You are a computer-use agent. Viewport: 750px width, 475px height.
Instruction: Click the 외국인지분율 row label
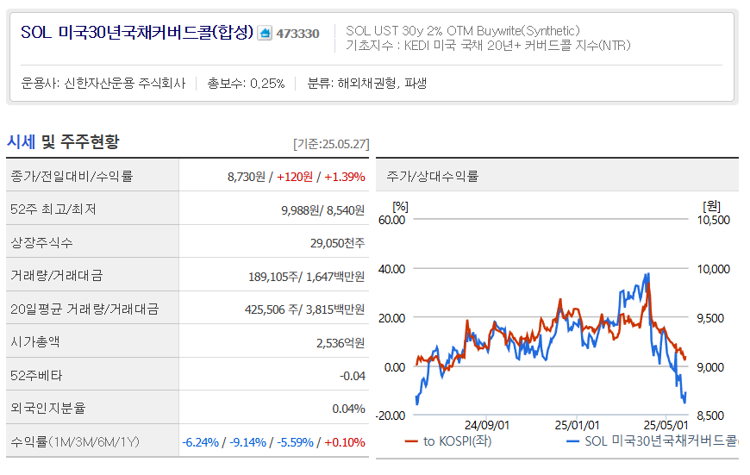tap(47, 408)
